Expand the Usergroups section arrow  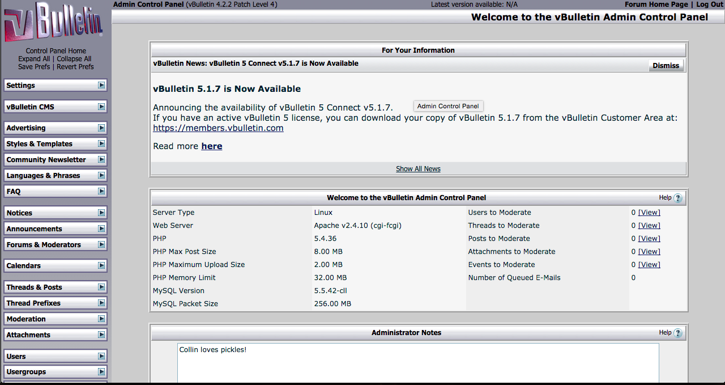pos(101,372)
